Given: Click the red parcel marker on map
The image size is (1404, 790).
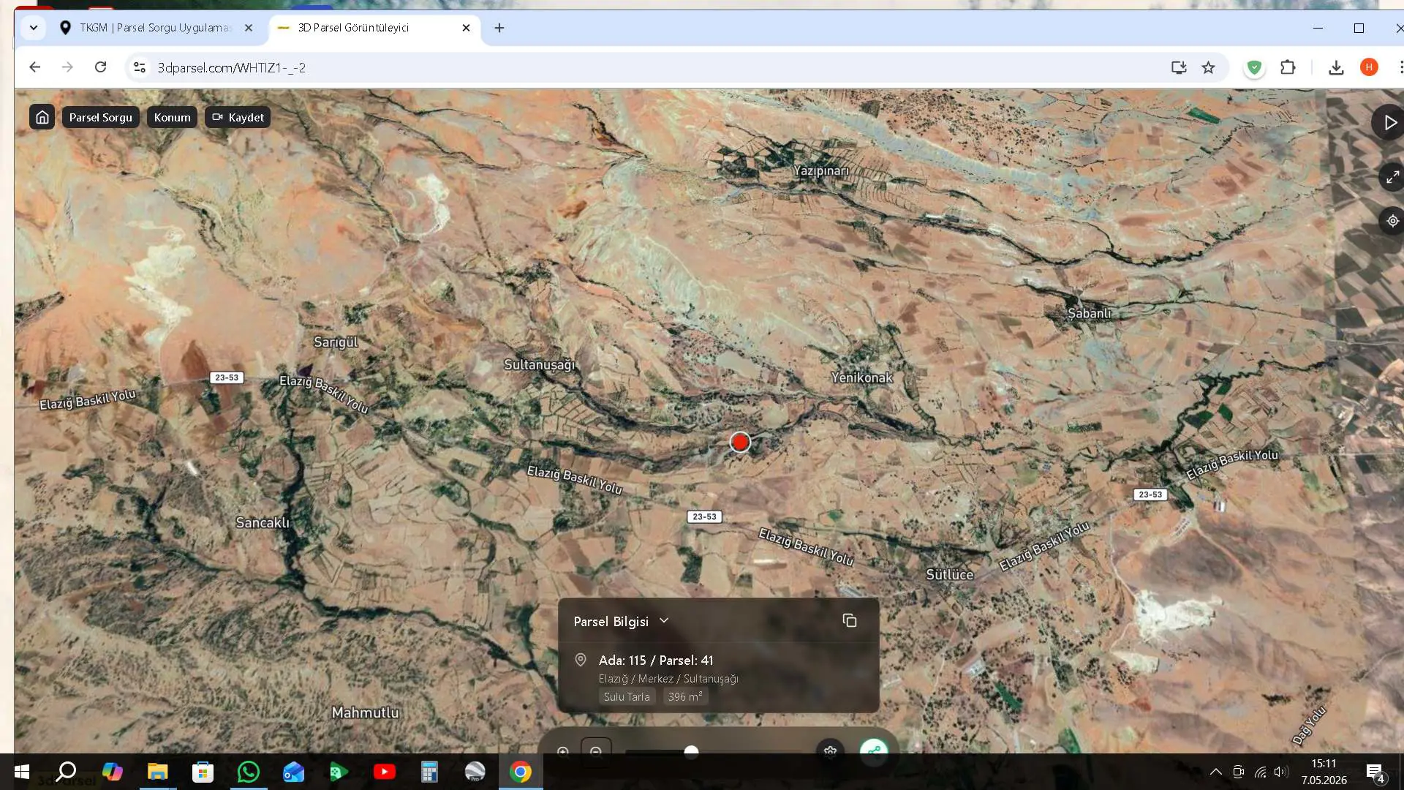Looking at the screenshot, I should pos(740,442).
